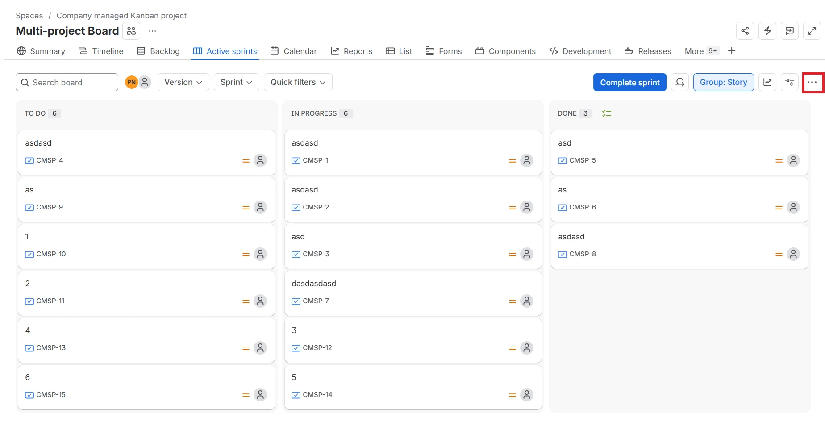The height and width of the screenshot is (422, 825).
Task: Open the Releases tab
Action: click(x=648, y=51)
